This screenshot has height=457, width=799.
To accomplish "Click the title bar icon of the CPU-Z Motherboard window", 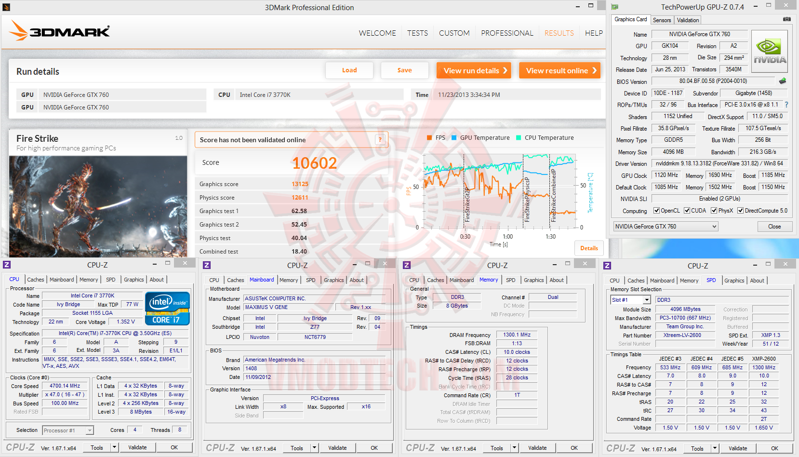I will click(x=207, y=265).
